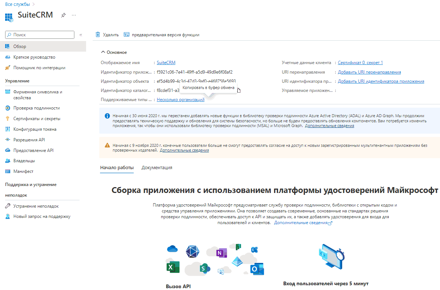Click the Удалить trash icon
Image resolution: width=440 pixels, height=290 pixels.
tap(97, 34)
